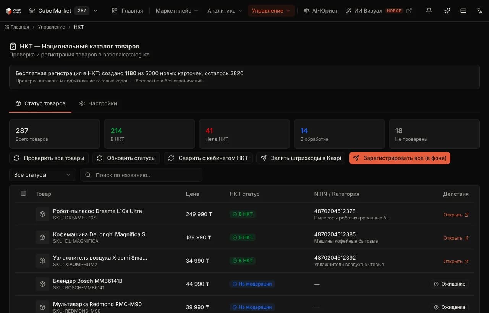This screenshot has height=313, width=489.
Task: Switch to the Настройки tab
Action: pyautogui.click(x=98, y=103)
